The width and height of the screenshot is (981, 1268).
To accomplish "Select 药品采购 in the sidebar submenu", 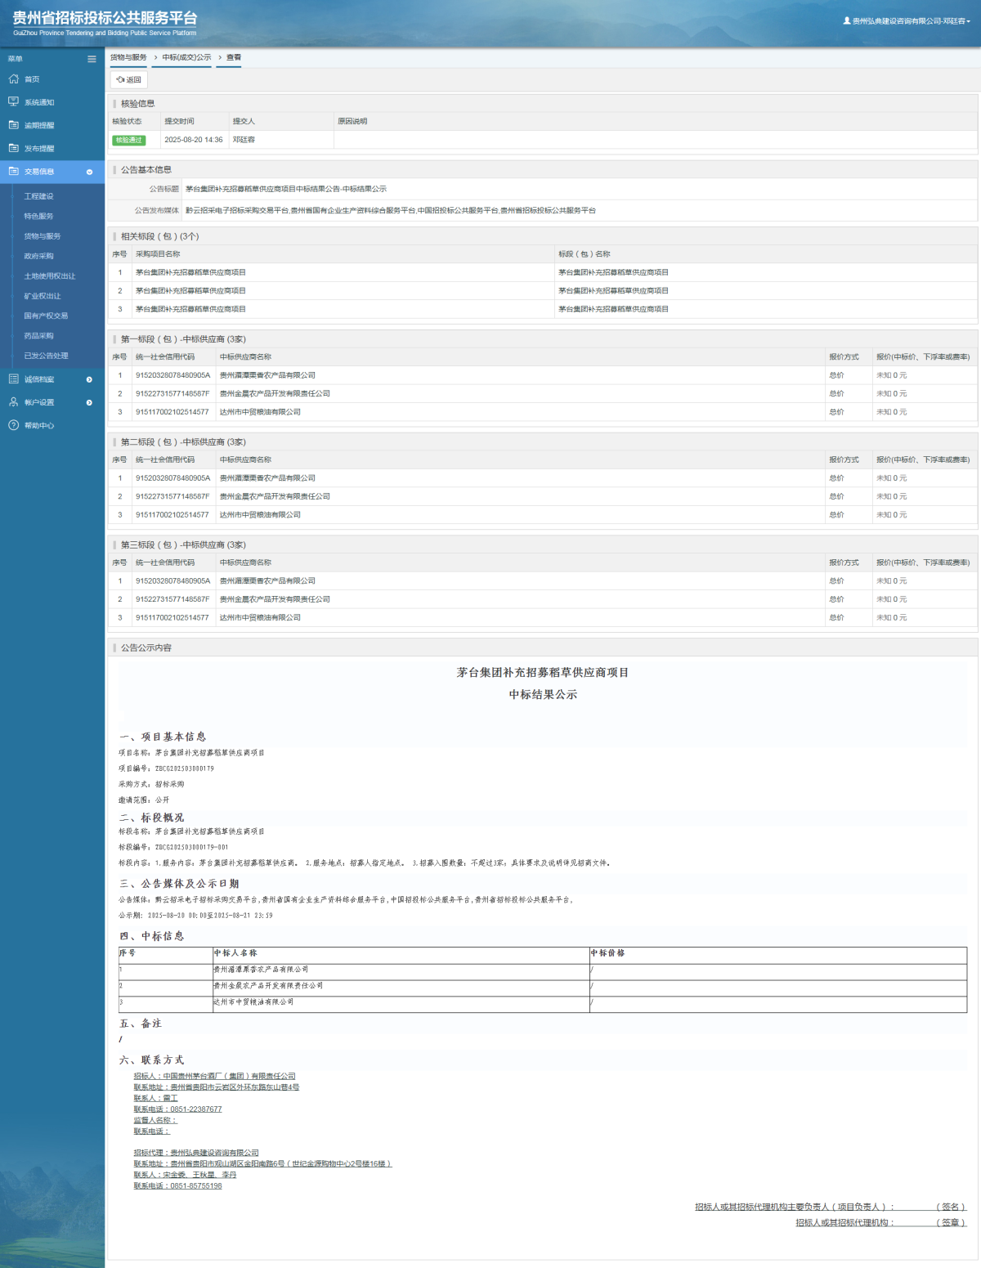I will (x=38, y=336).
